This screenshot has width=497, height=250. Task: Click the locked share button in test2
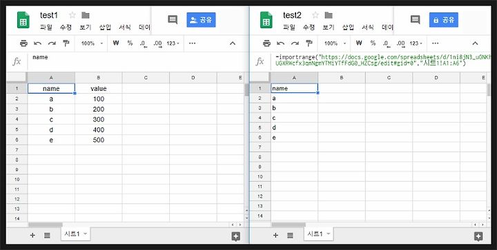(443, 20)
